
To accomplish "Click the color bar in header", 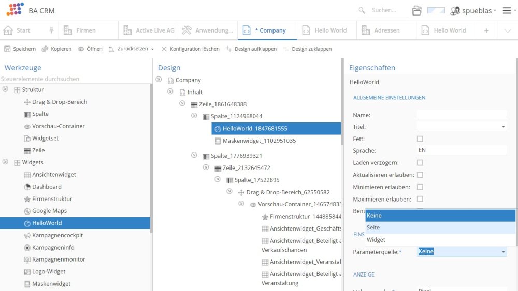I will click(x=436, y=10).
